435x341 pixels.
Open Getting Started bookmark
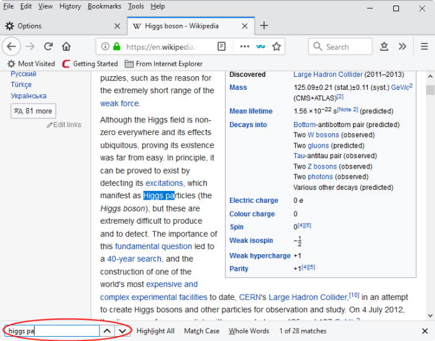click(x=90, y=64)
